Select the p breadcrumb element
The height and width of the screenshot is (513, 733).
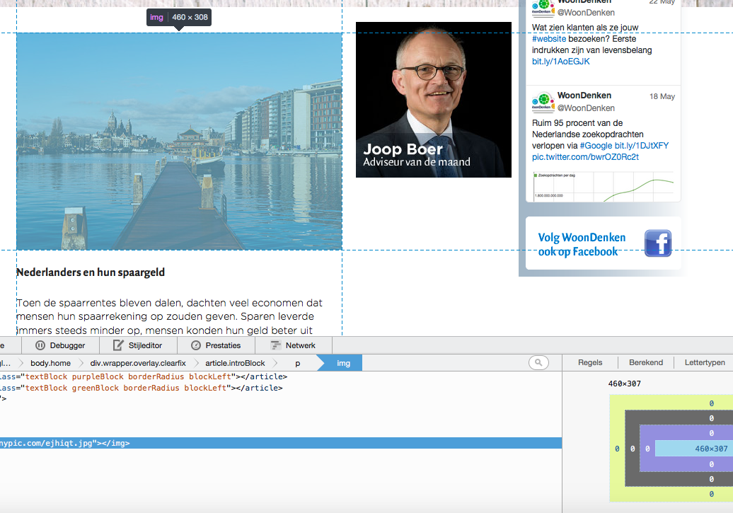tap(297, 363)
